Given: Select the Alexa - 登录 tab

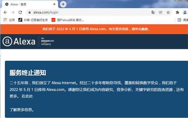Looking at the screenshot, I should [x=30, y=4].
